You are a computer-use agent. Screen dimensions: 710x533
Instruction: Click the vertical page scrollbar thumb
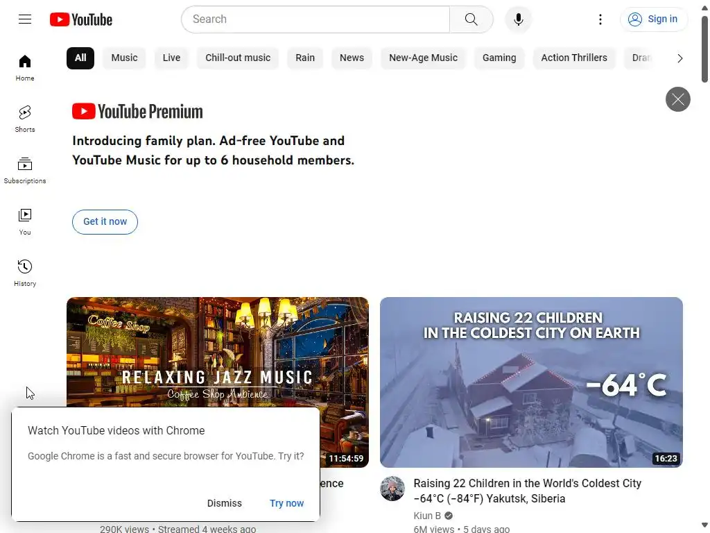704,49
